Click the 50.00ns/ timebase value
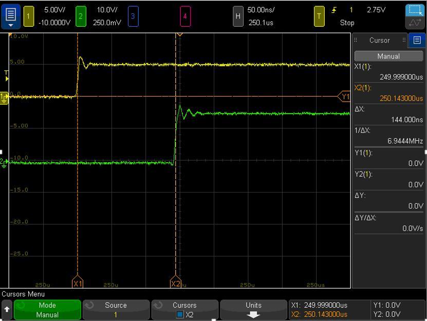Screen dimensions: 427x321 261,10
